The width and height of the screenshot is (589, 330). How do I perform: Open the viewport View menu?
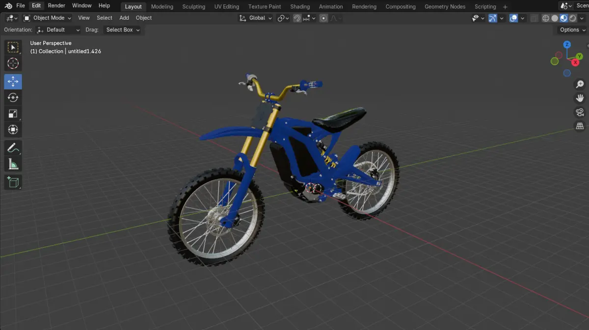[84, 18]
